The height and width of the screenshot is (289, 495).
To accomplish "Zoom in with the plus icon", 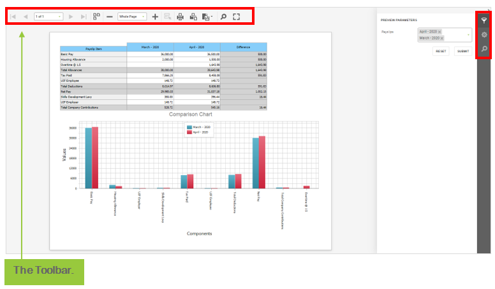I will (x=155, y=17).
